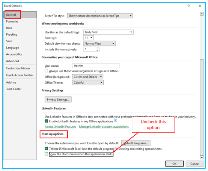Check Always use these values checkbox
This screenshot has width=208, height=171.
46,71
